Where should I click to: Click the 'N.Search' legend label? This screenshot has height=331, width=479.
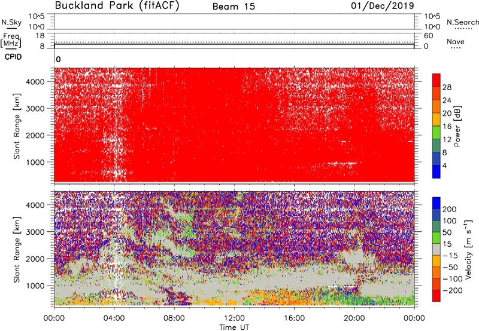[x=462, y=22]
